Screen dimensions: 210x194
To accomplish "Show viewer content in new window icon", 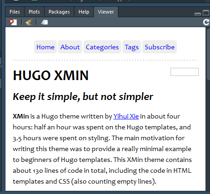I will (x=44, y=22).
